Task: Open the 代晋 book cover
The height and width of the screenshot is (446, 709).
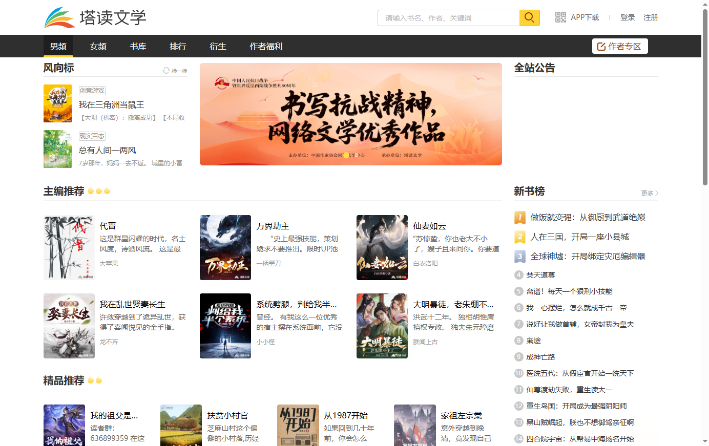Action: (x=69, y=247)
